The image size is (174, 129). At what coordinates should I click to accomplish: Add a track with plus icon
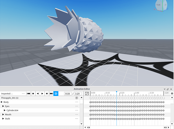(x=76, y=98)
